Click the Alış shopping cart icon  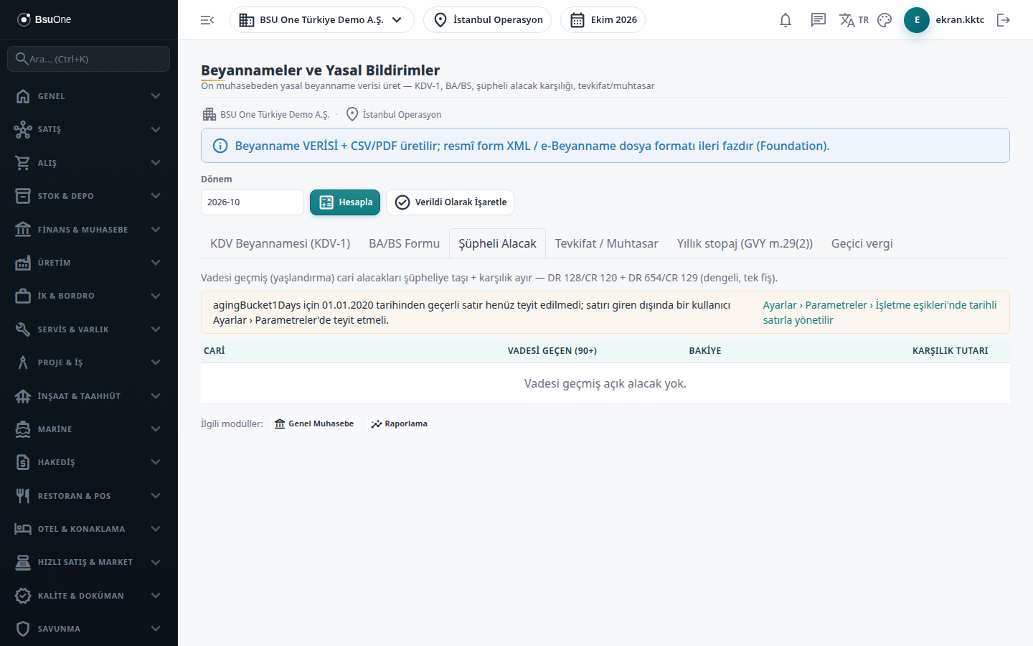click(x=23, y=163)
